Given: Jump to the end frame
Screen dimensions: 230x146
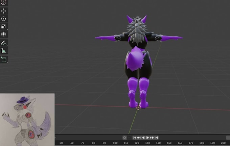Looking at the screenshot, I should tap(157, 138).
